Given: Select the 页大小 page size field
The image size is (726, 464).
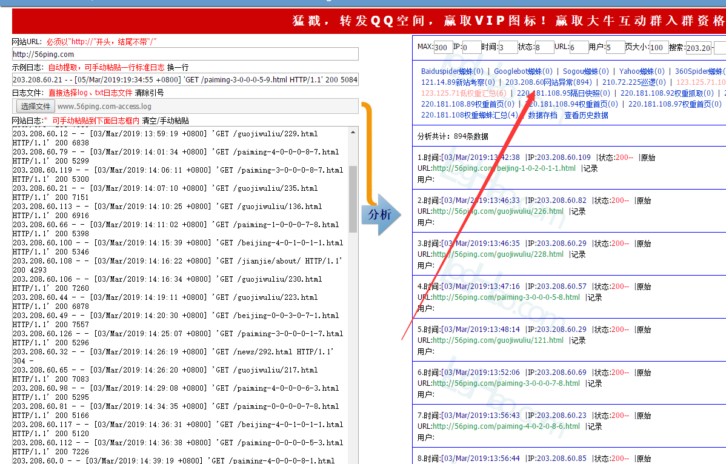Looking at the screenshot, I should [x=658, y=47].
